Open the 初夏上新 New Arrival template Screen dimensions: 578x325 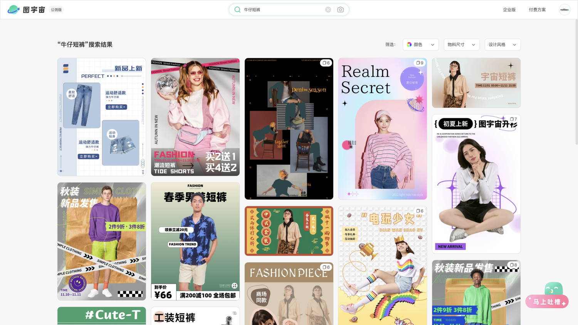[x=476, y=184]
